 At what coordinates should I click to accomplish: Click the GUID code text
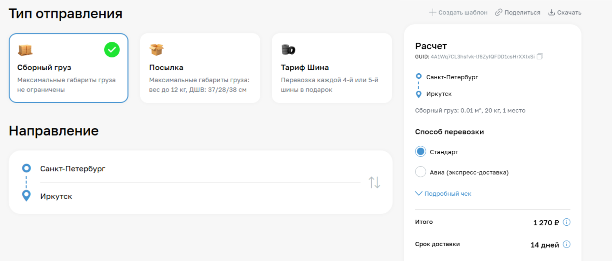[x=483, y=57]
